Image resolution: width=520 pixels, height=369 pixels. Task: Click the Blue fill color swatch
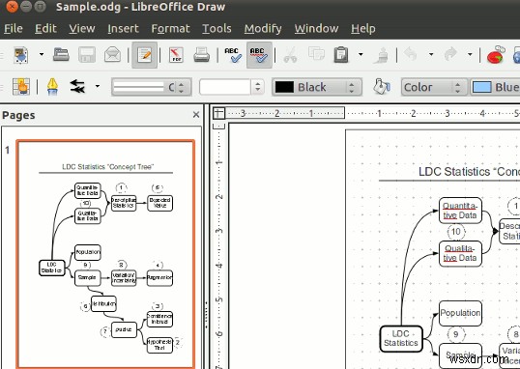click(482, 87)
